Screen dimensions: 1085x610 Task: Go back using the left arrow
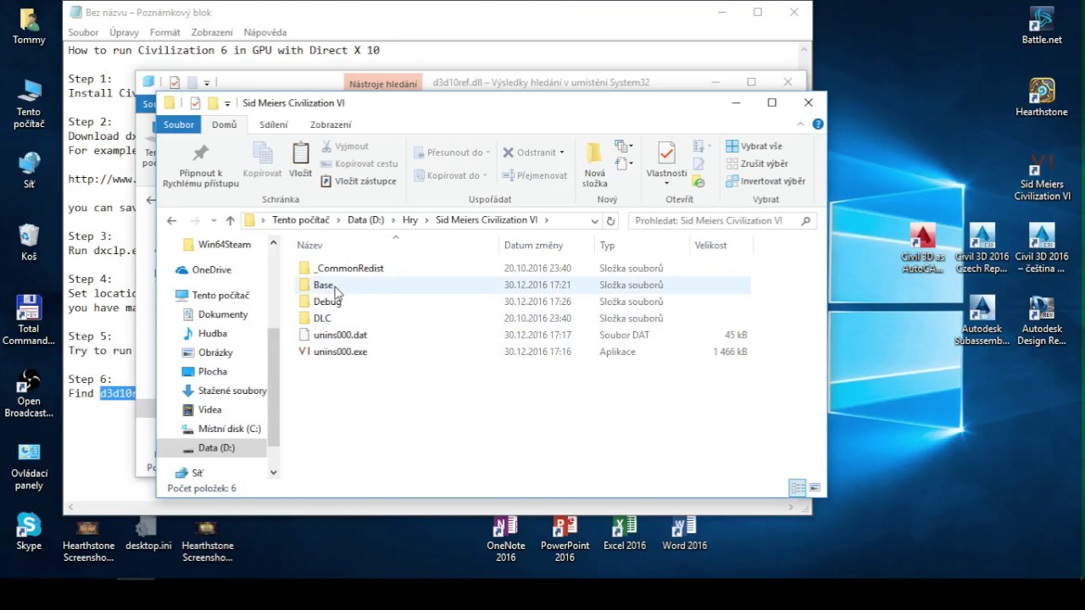[x=172, y=220]
